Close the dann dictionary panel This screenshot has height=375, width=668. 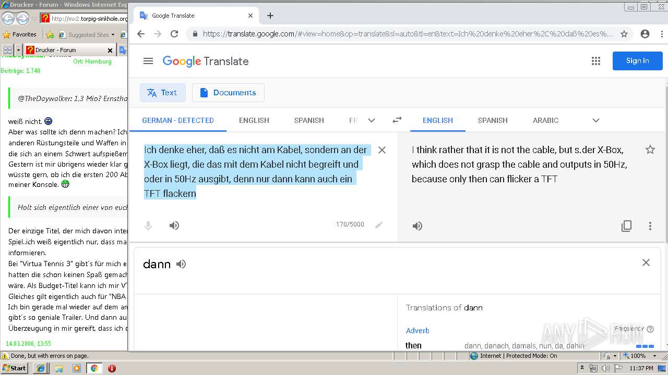646,262
